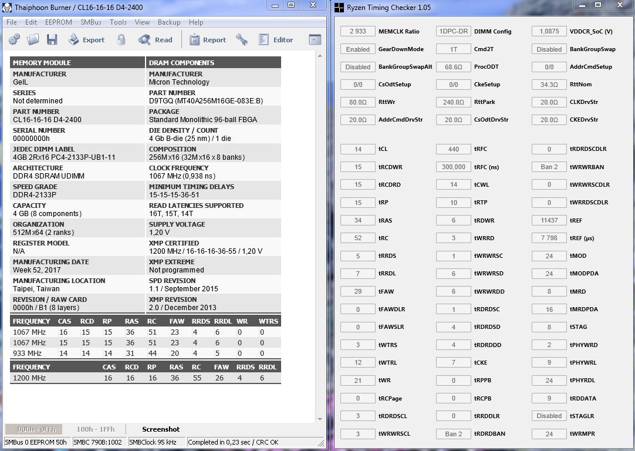Click the tRFC (ns) 300,000 field
The height and width of the screenshot is (451, 635).
click(x=453, y=167)
